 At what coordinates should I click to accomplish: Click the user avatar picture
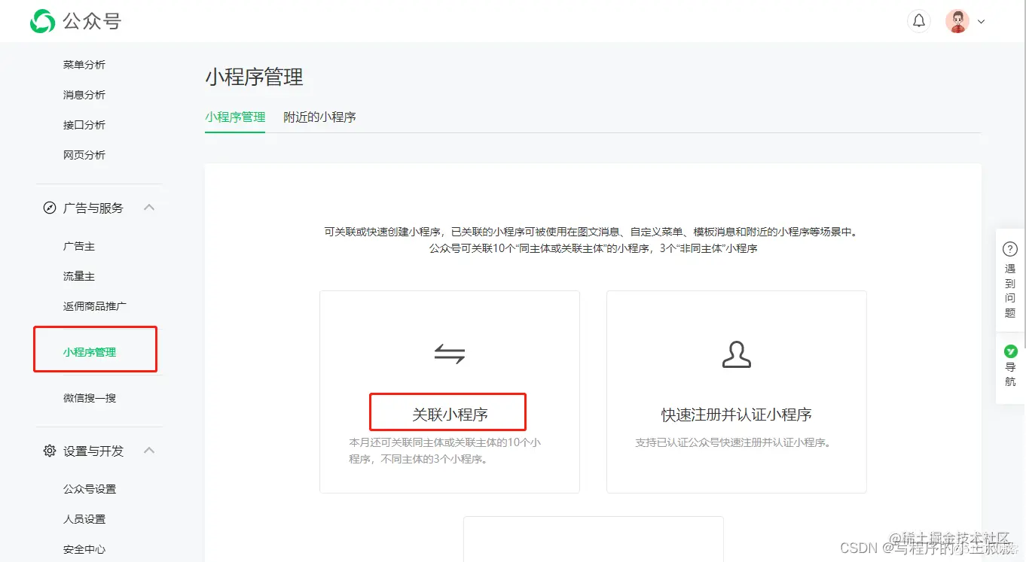[957, 21]
